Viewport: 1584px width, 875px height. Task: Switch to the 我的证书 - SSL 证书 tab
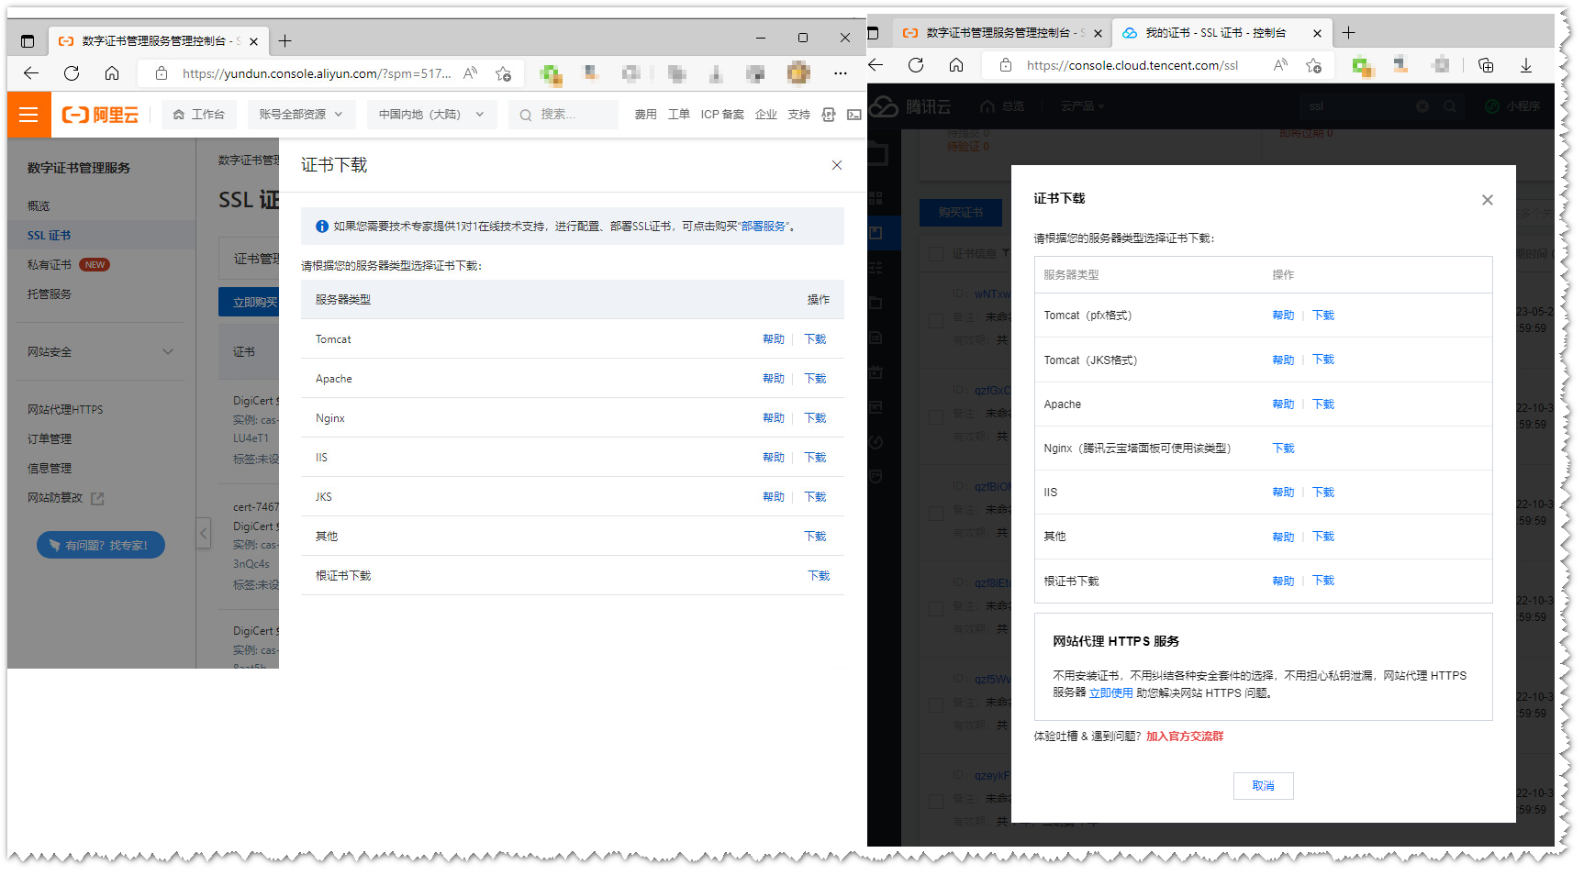[1221, 33]
